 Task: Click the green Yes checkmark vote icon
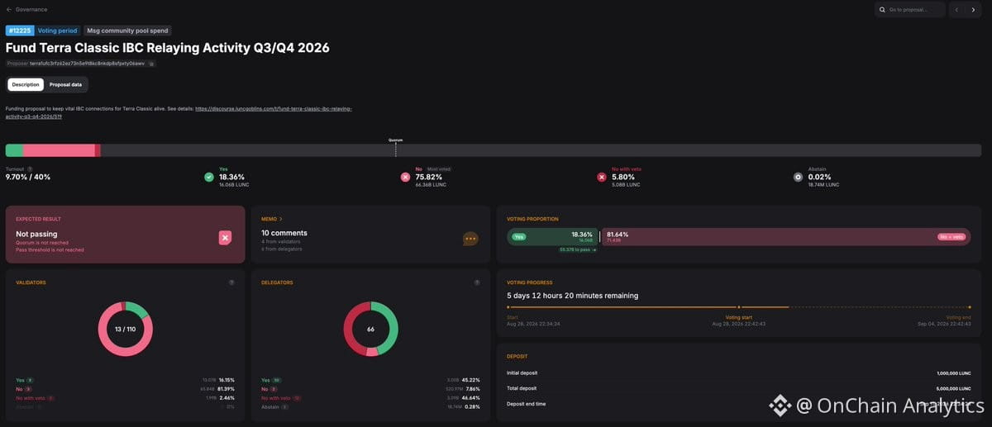[210, 177]
